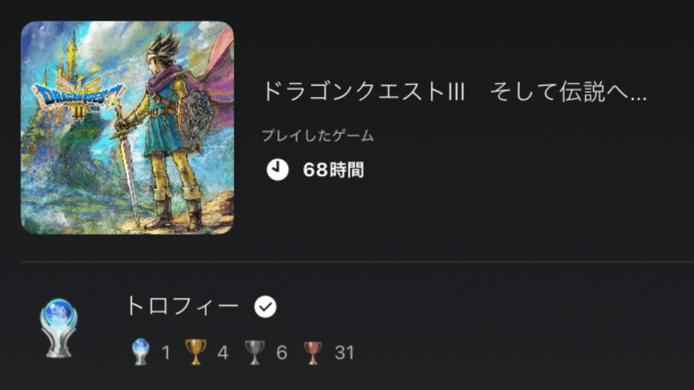Select the platinum trophy count 1
Screen dimensions: 694x390
[166, 353]
